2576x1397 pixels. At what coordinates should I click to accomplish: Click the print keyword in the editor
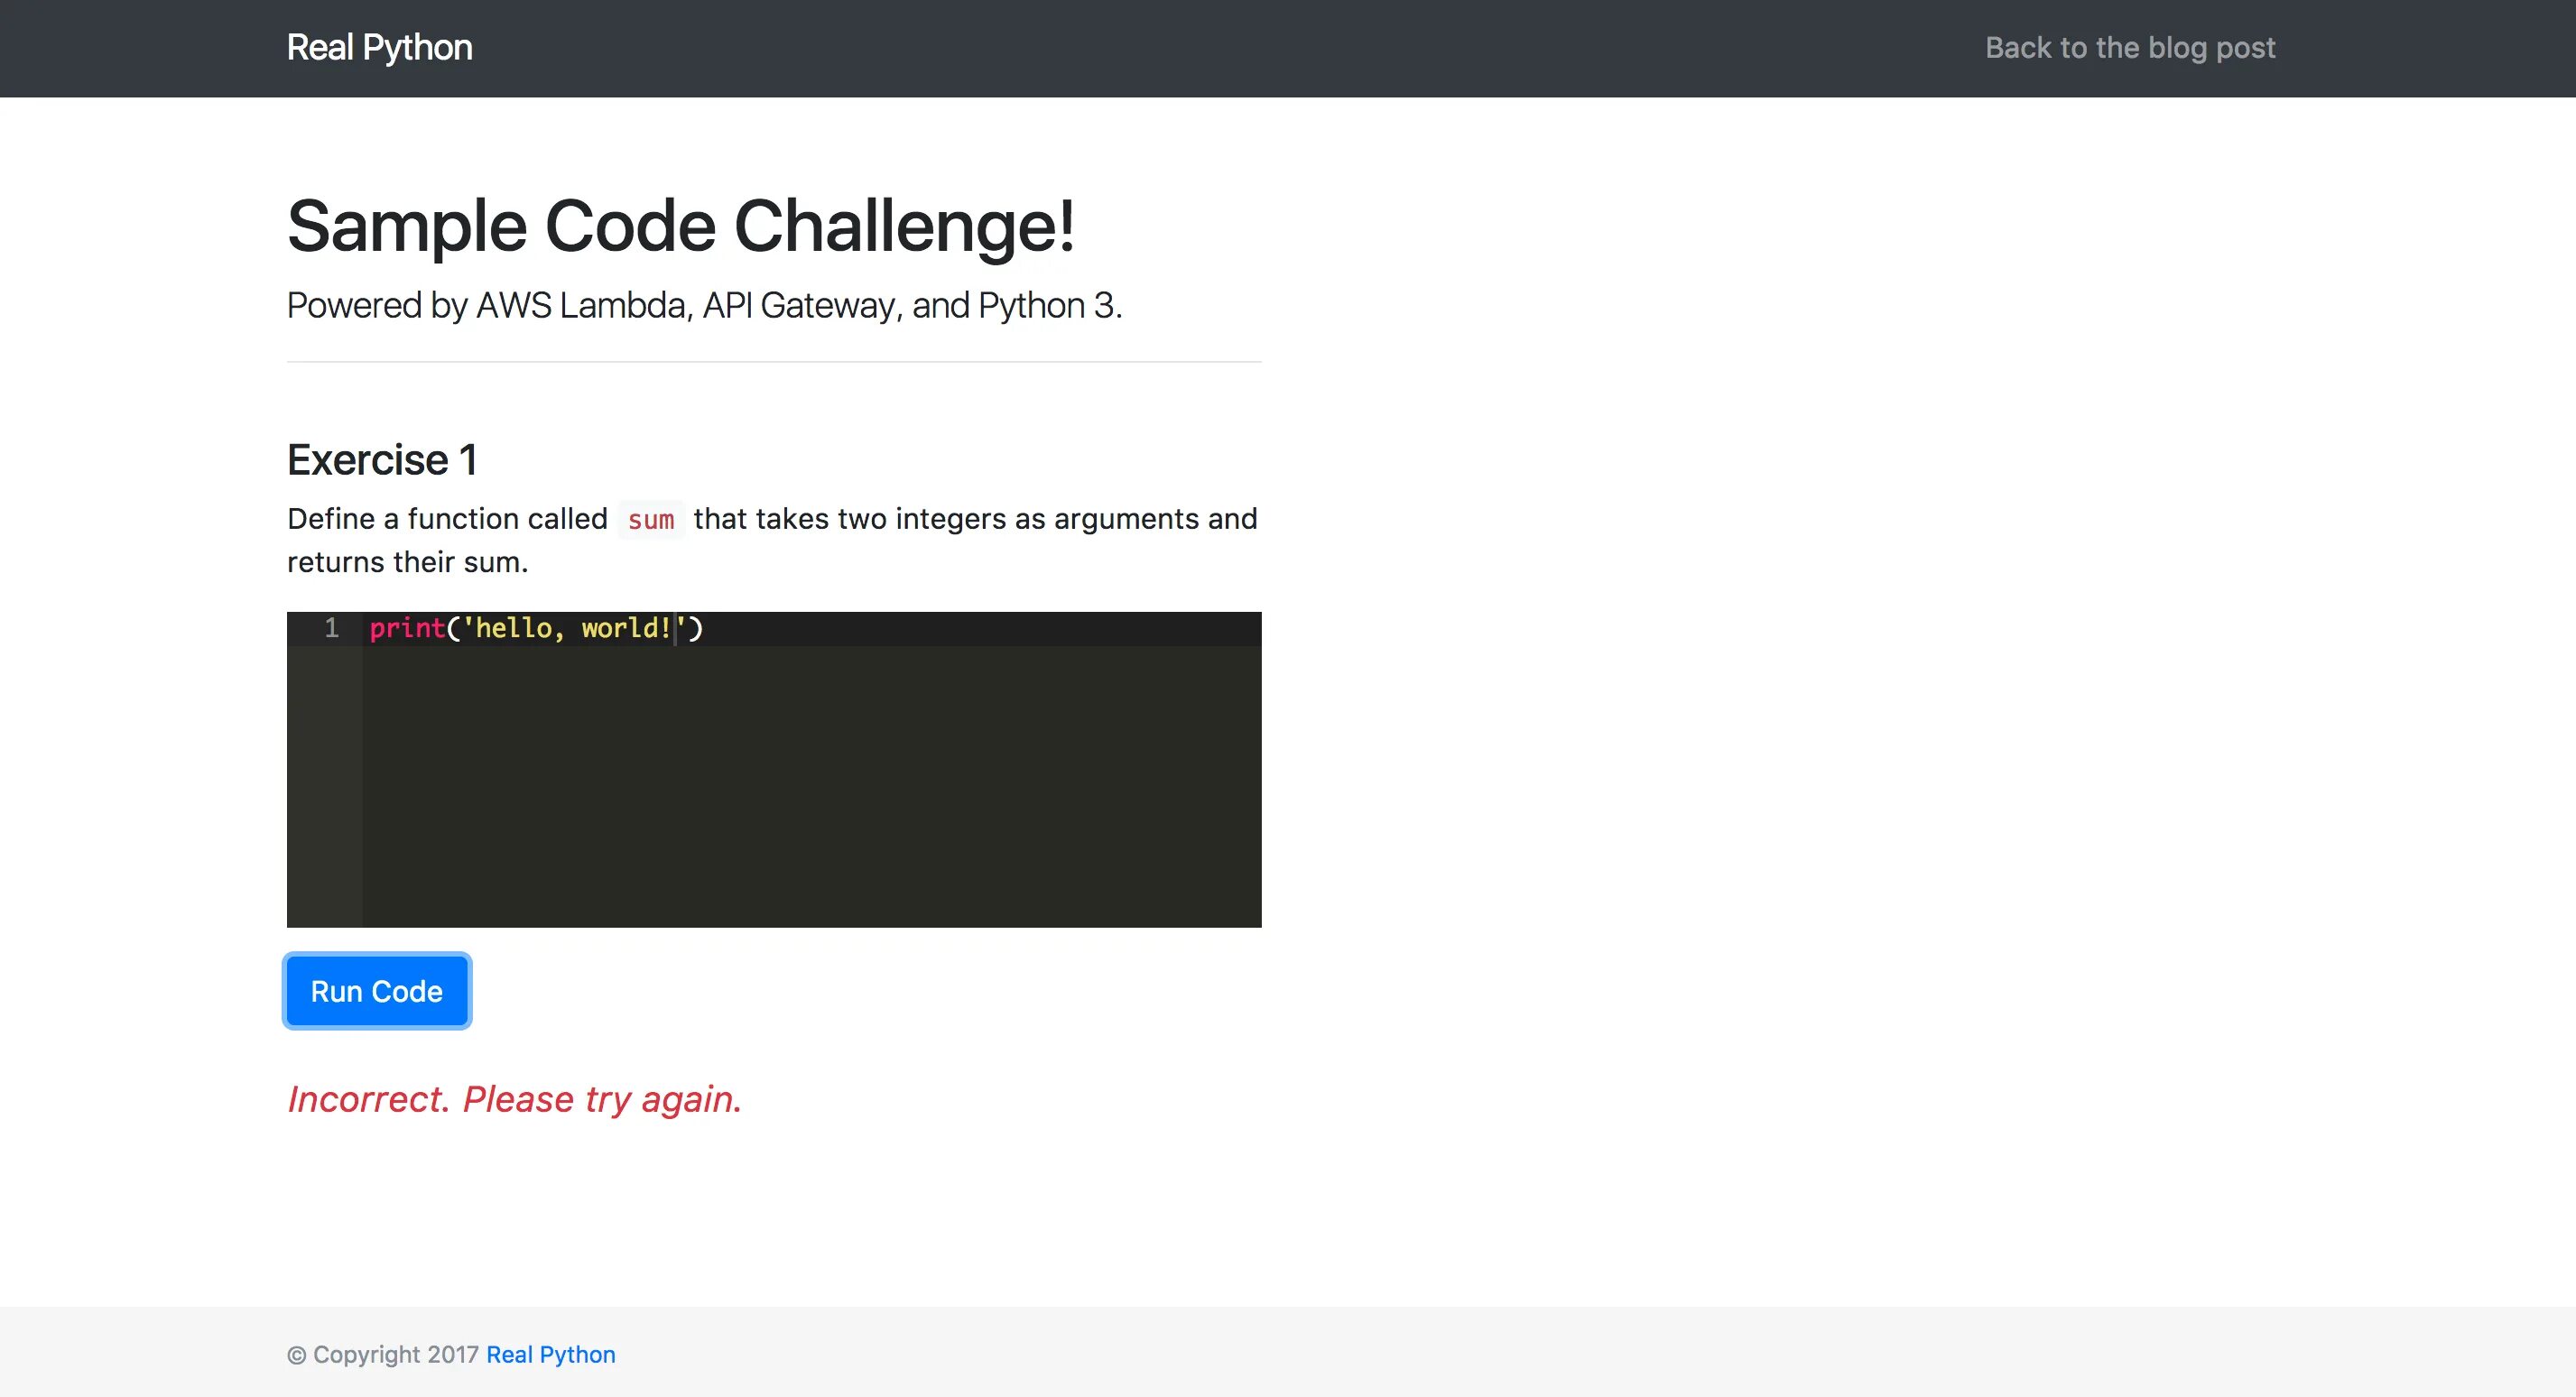point(406,628)
